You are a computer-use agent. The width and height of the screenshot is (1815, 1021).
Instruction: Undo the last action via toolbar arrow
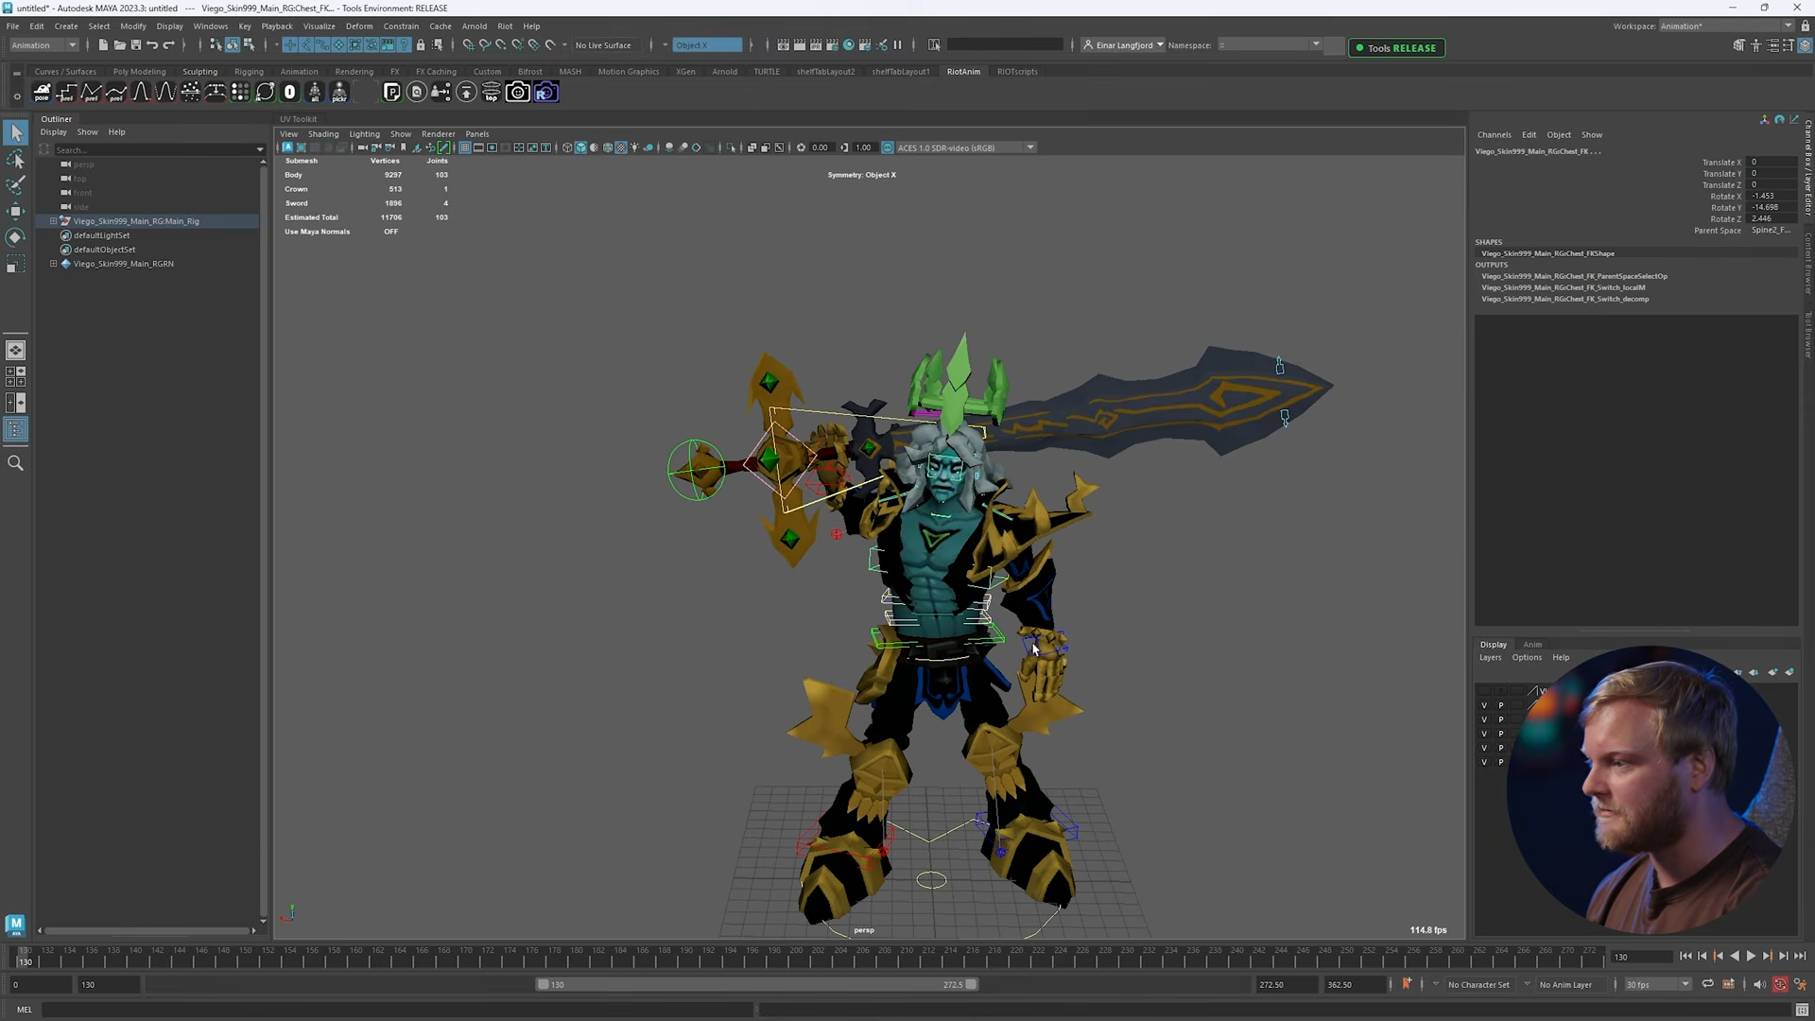[x=152, y=45]
